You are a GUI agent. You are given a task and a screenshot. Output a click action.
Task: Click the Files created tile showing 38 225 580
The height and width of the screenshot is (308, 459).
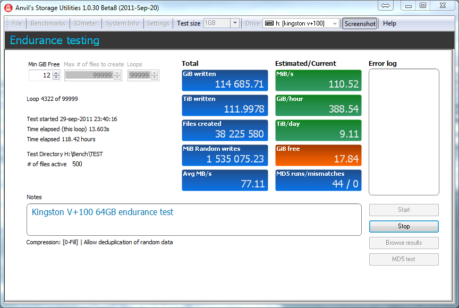[x=225, y=130]
